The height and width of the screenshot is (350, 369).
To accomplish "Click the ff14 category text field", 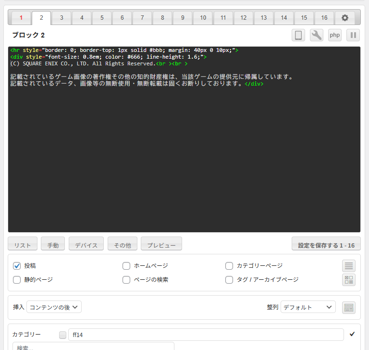I will click(x=206, y=335).
